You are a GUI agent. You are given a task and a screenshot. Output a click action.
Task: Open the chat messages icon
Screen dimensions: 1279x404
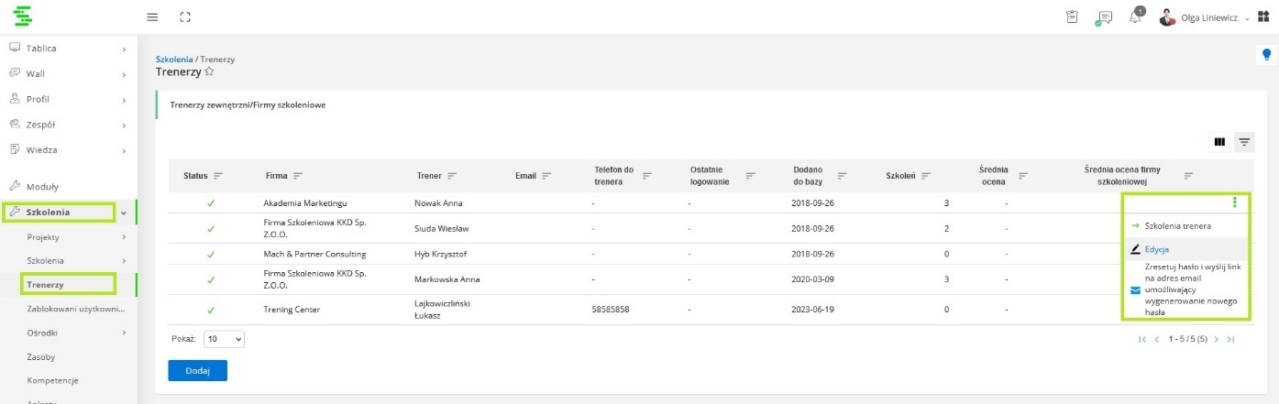click(1105, 17)
